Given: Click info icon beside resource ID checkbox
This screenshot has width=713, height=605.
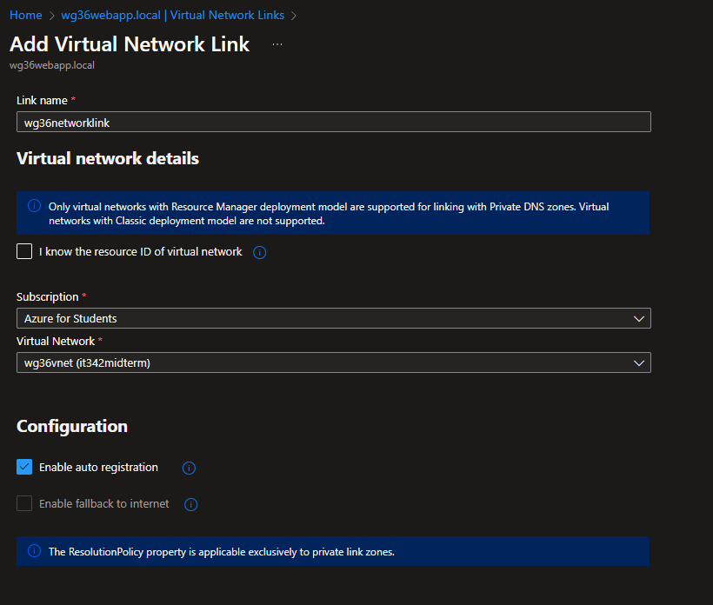Looking at the screenshot, I should [259, 253].
